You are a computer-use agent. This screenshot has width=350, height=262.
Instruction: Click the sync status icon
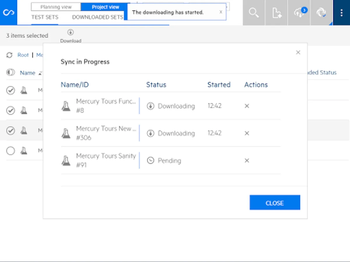point(321,13)
